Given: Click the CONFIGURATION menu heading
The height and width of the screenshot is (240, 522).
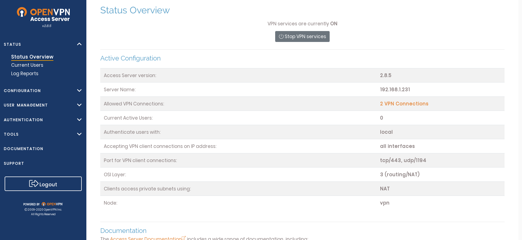Looking at the screenshot, I should (22, 91).
